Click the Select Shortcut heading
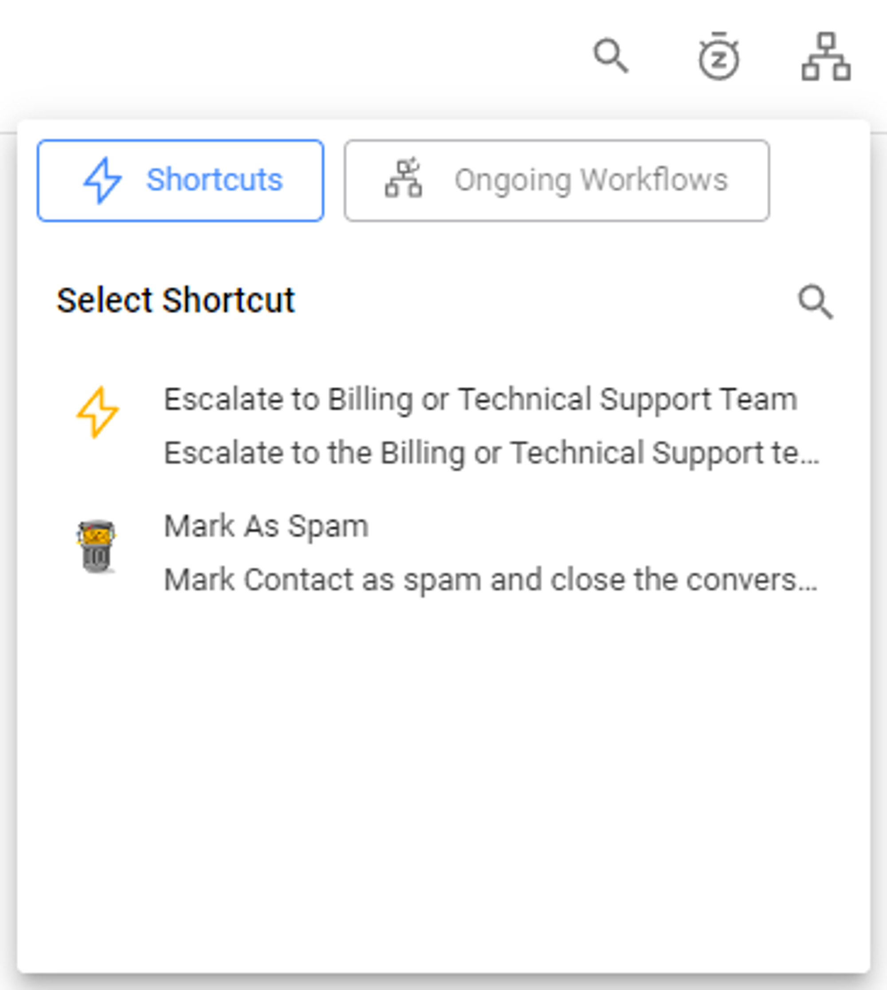 (x=176, y=300)
